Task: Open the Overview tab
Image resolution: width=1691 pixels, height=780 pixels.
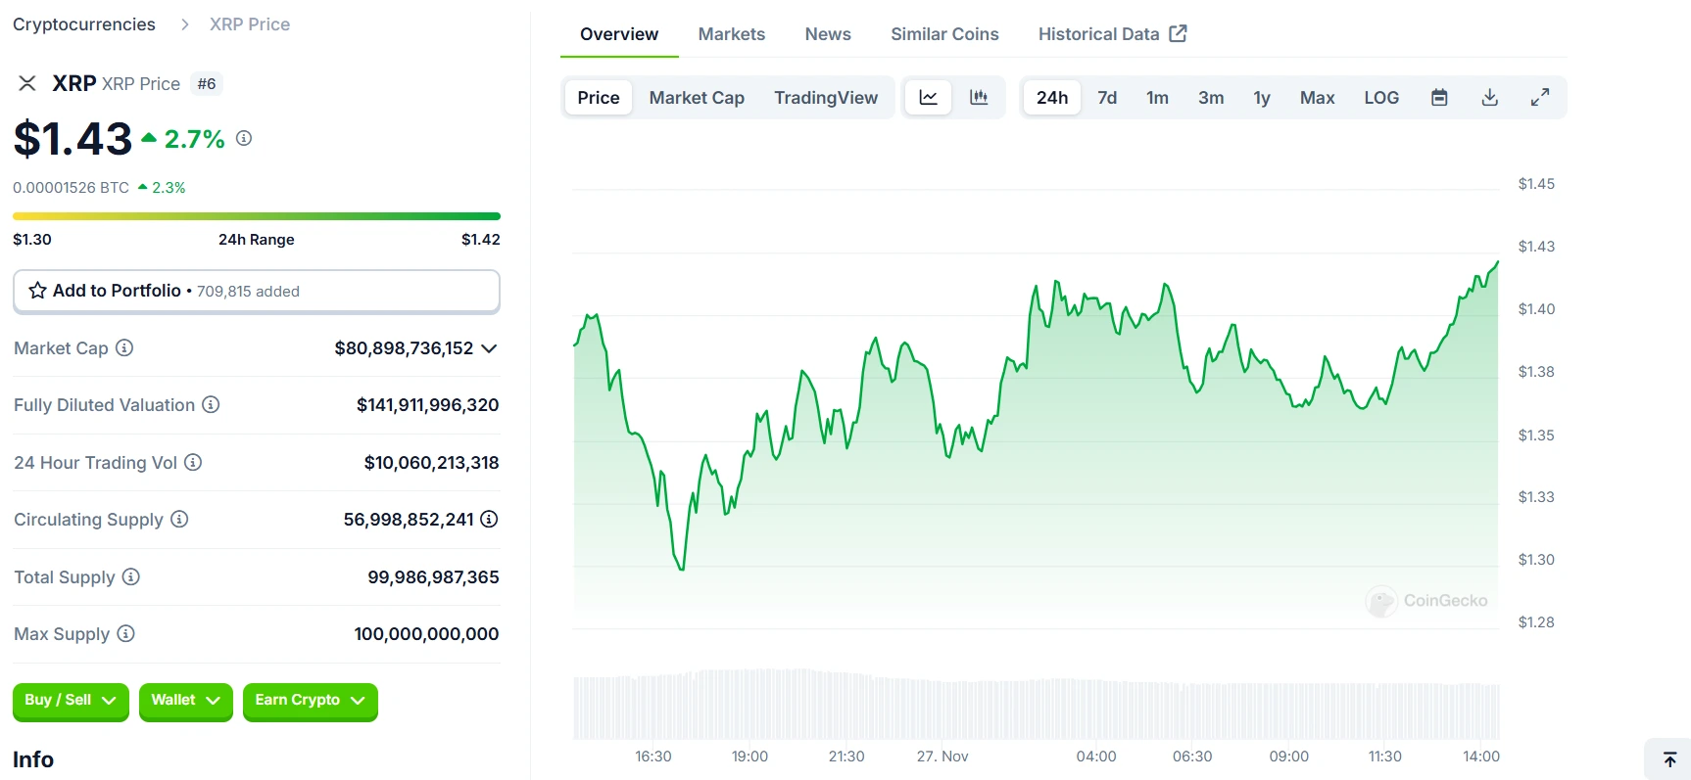Action: [619, 34]
